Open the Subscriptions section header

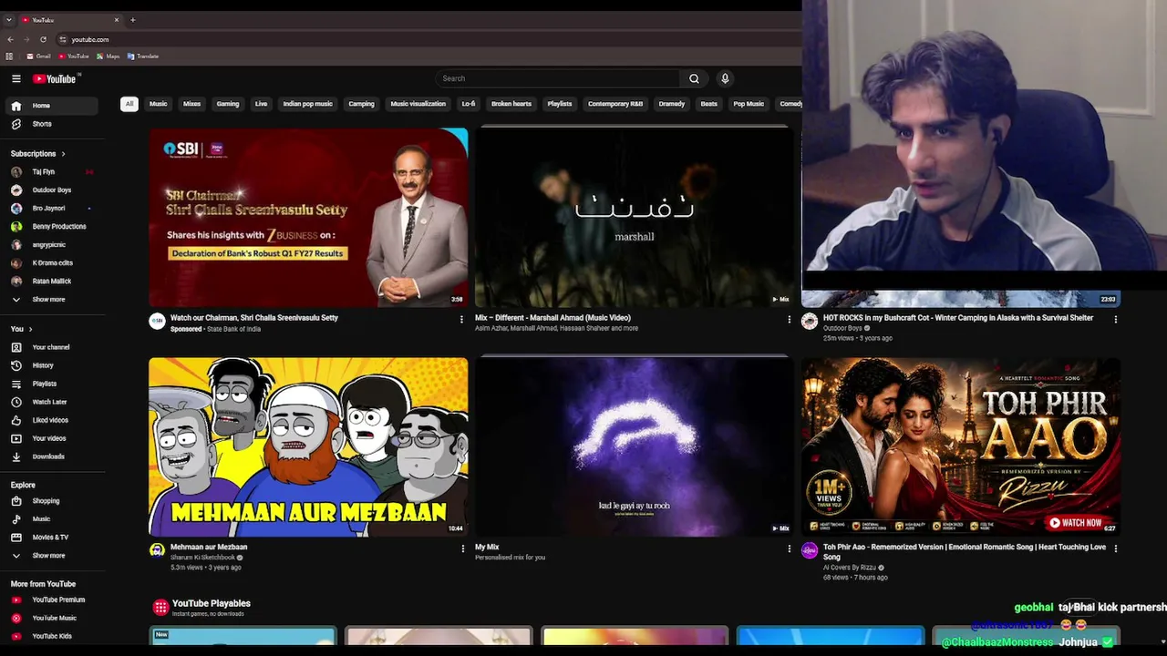tap(37, 154)
